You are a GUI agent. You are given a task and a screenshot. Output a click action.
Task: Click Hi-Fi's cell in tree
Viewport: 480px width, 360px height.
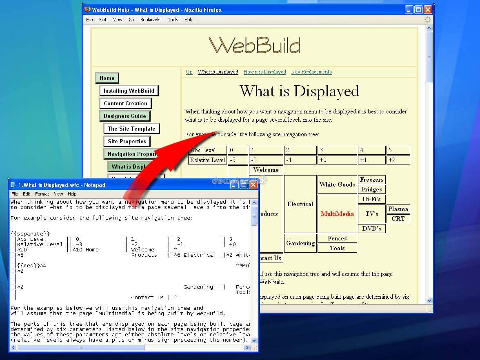coord(371,199)
